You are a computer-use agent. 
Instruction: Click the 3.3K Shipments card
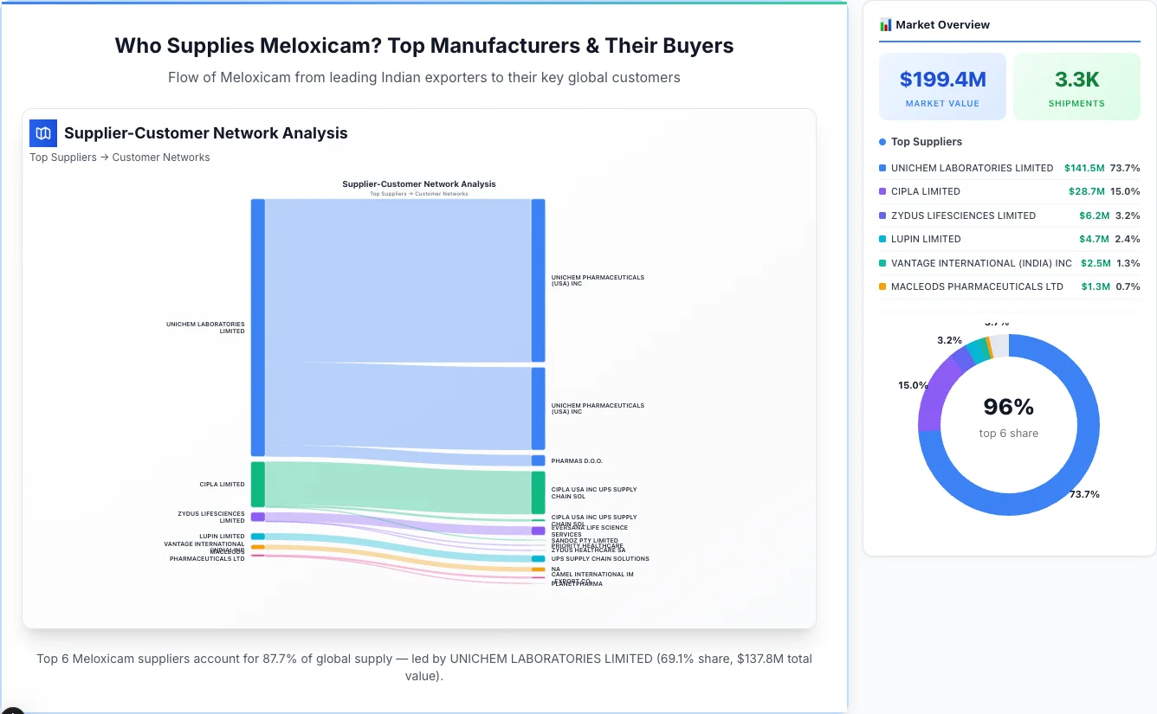point(1076,86)
